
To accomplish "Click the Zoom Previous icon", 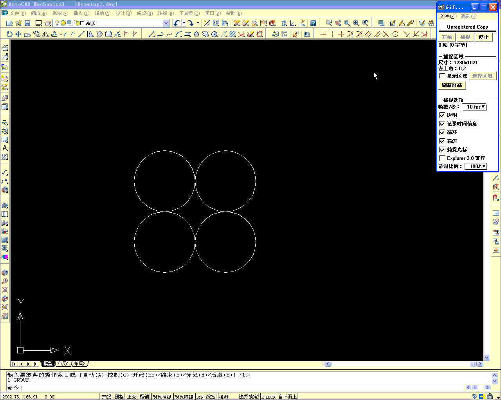I will (x=365, y=23).
